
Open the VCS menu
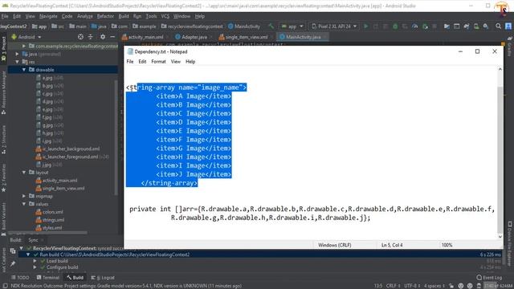pos(165,16)
